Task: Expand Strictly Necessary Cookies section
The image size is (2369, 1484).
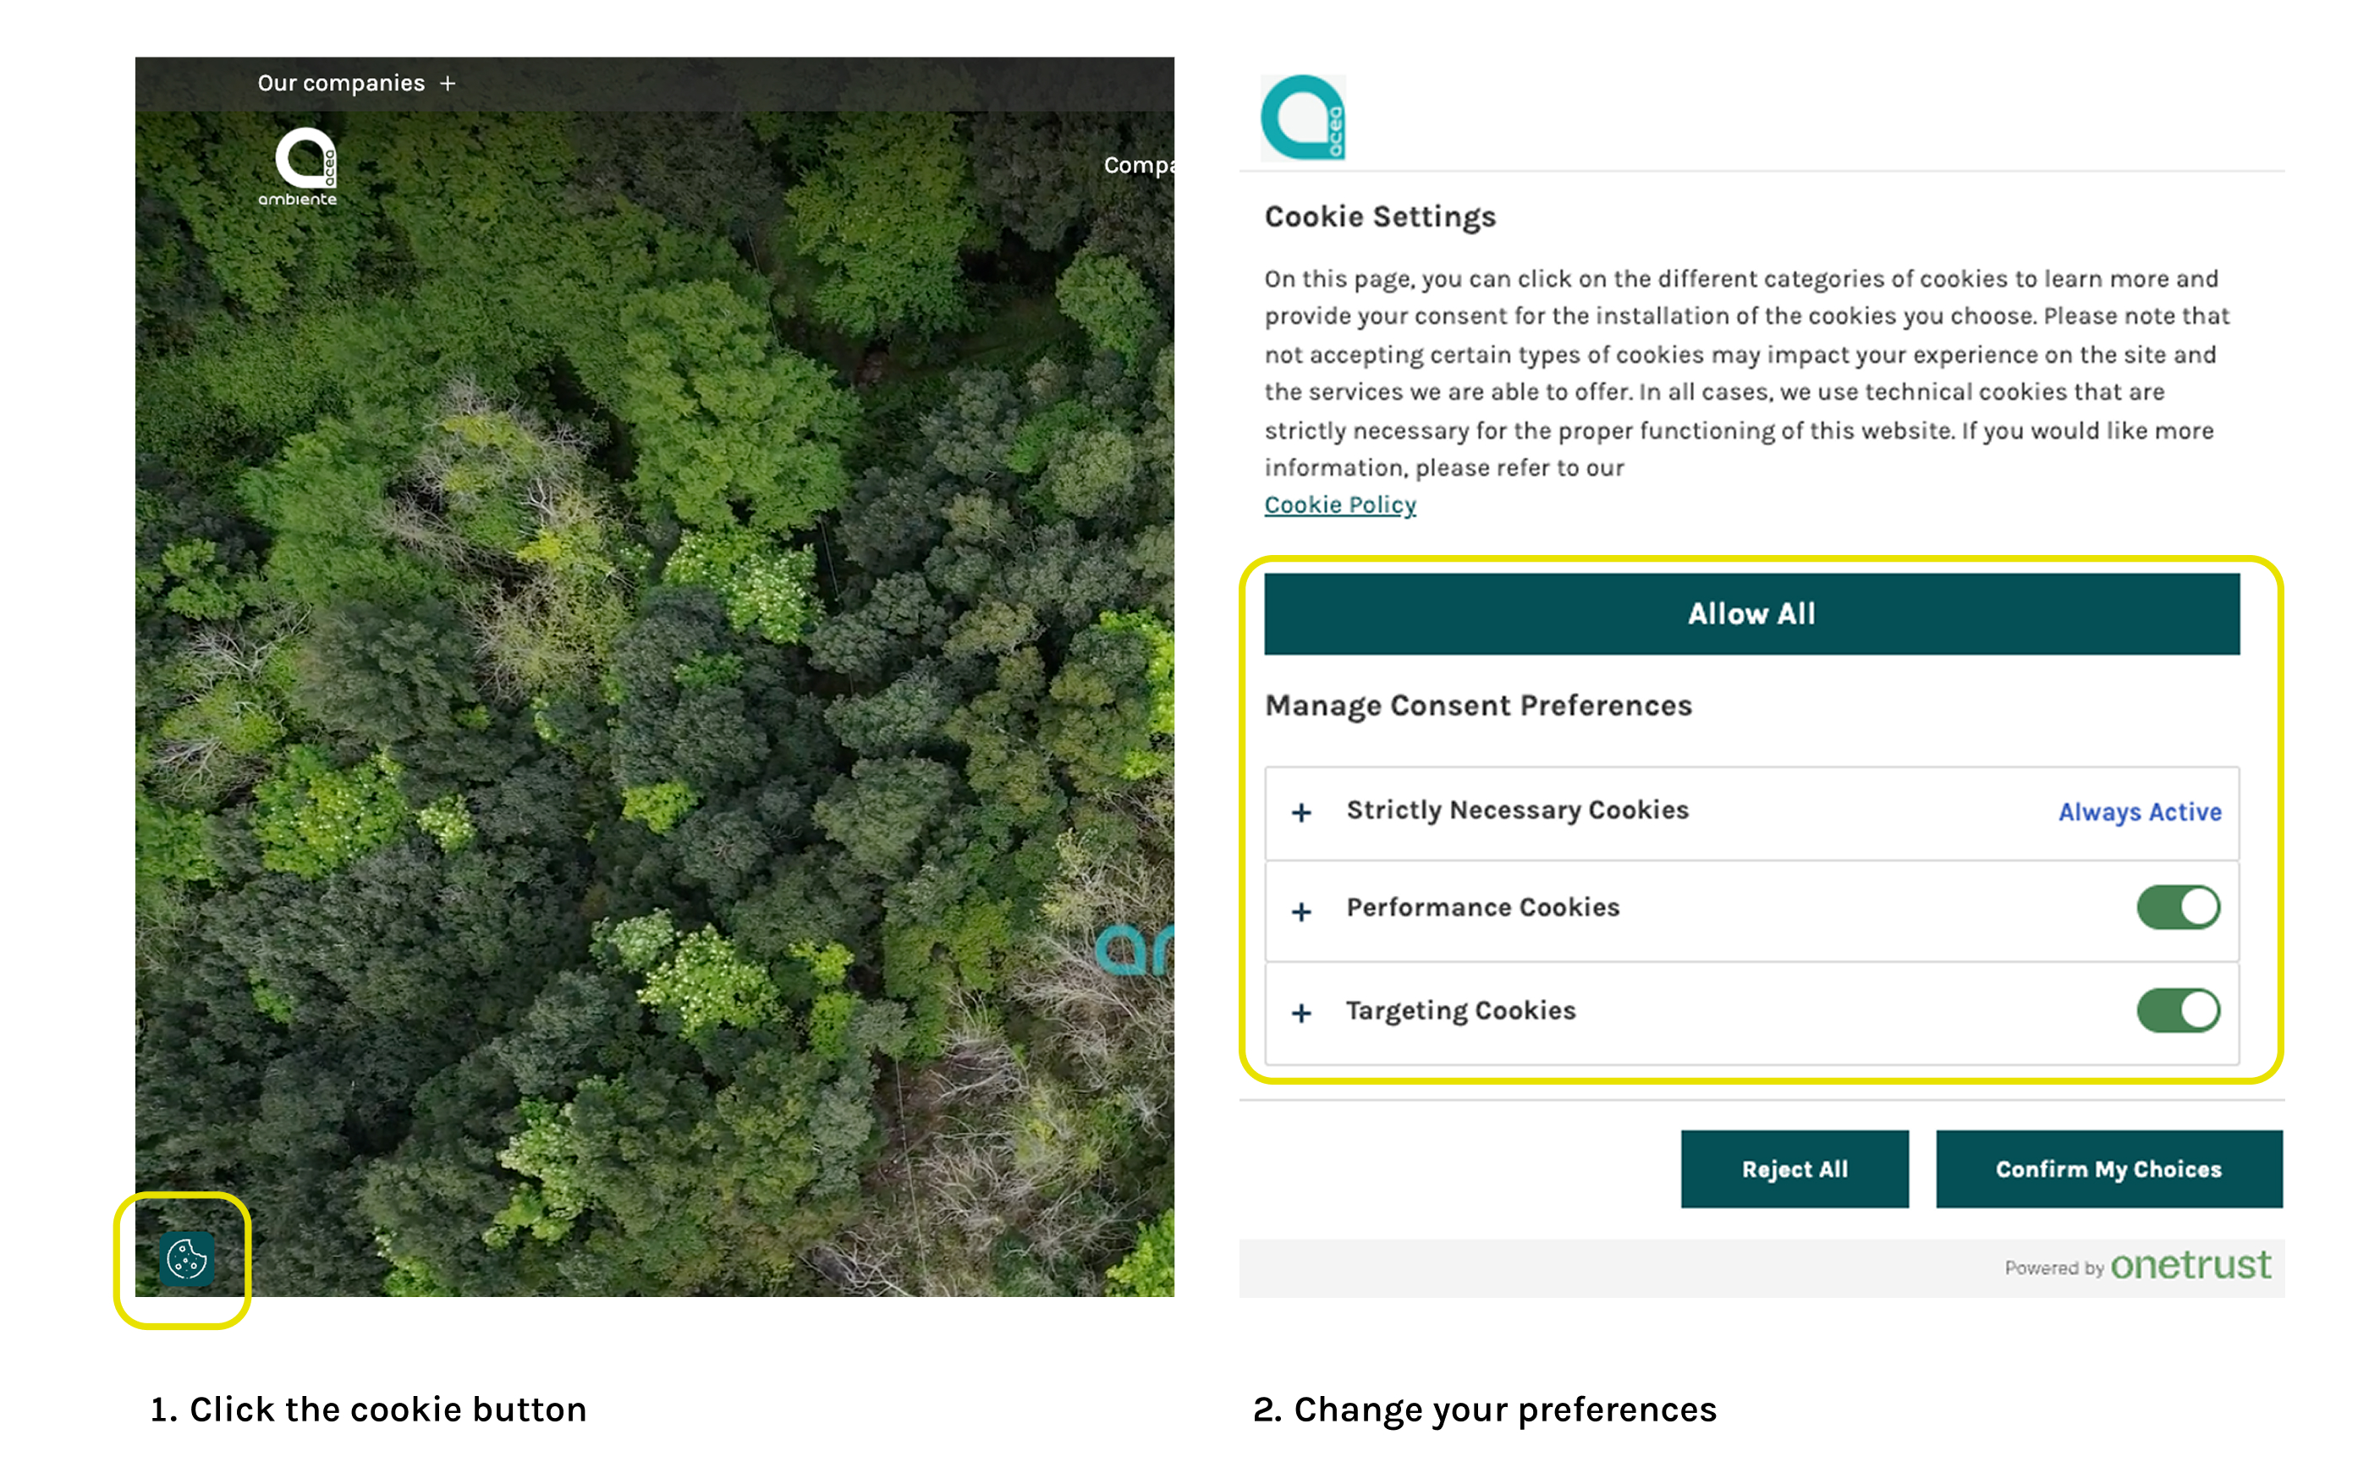Action: 1301,813
